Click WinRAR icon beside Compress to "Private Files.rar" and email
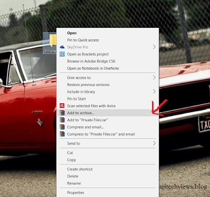 click(62, 134)
